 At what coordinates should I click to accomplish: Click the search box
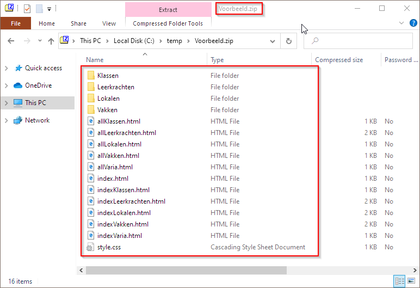click(x=358, y=41)
